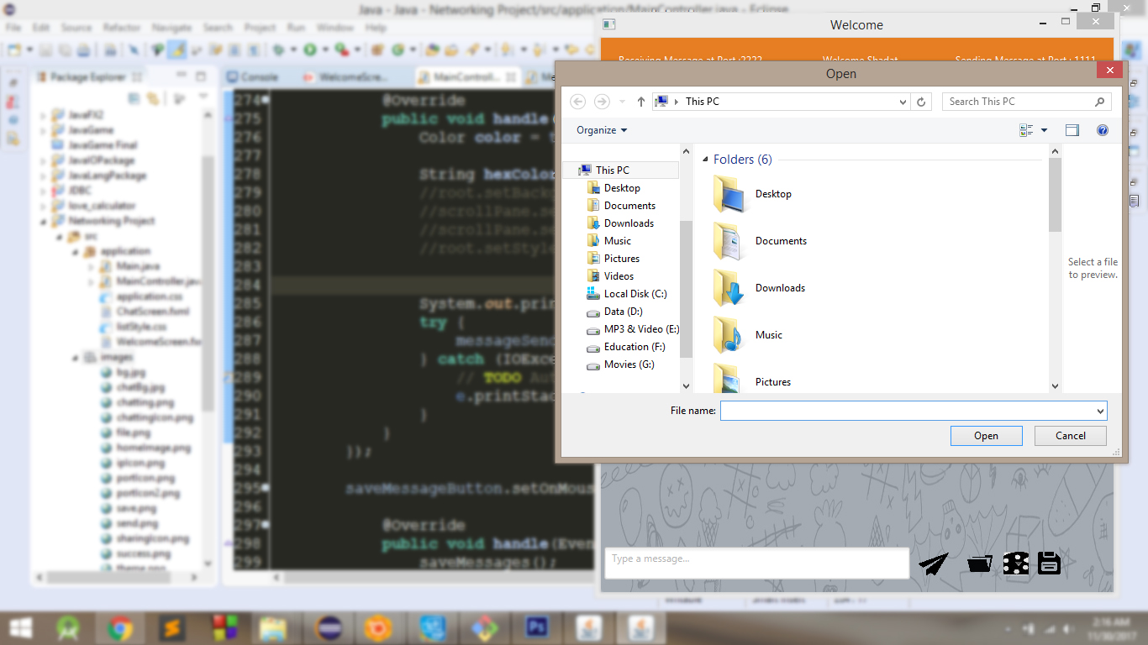Open Eclipse from the taskbar
1148x645 pixels.
pyautogui.click(x=329, y=627)
